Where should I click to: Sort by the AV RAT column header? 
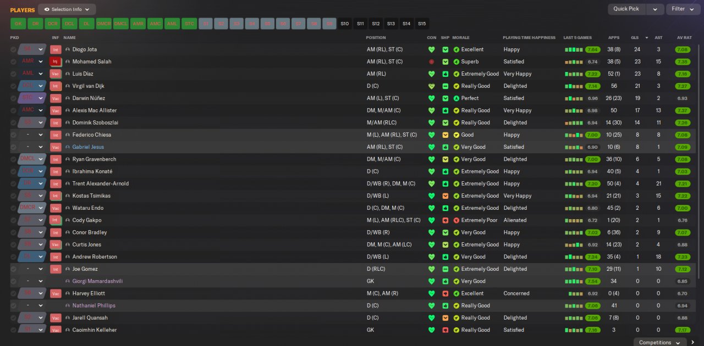(684, 38)
